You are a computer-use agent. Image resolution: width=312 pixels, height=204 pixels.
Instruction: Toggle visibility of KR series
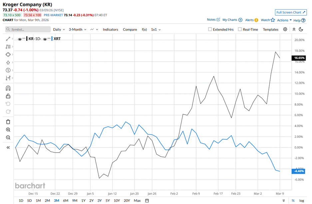point(20,39)
